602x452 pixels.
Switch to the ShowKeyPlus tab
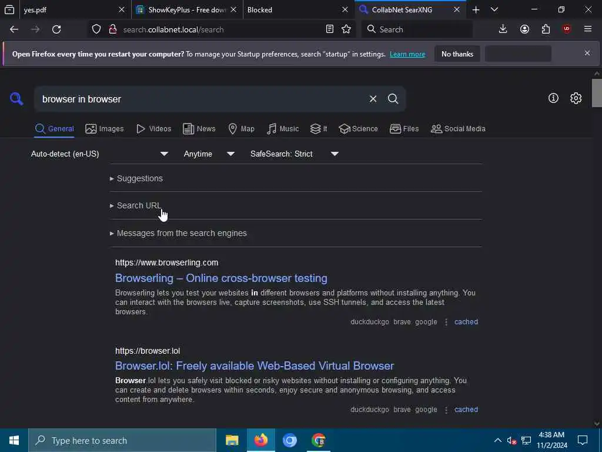(187, 10)
